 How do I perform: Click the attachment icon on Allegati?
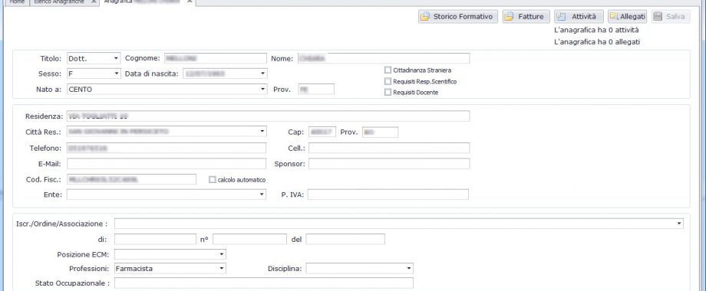click(x=614, y=17)
